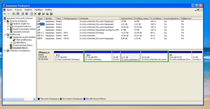Click the panel layout icon after help
Image resolution: width=210 pixels, height=109 pixels.
click(27, 14)
